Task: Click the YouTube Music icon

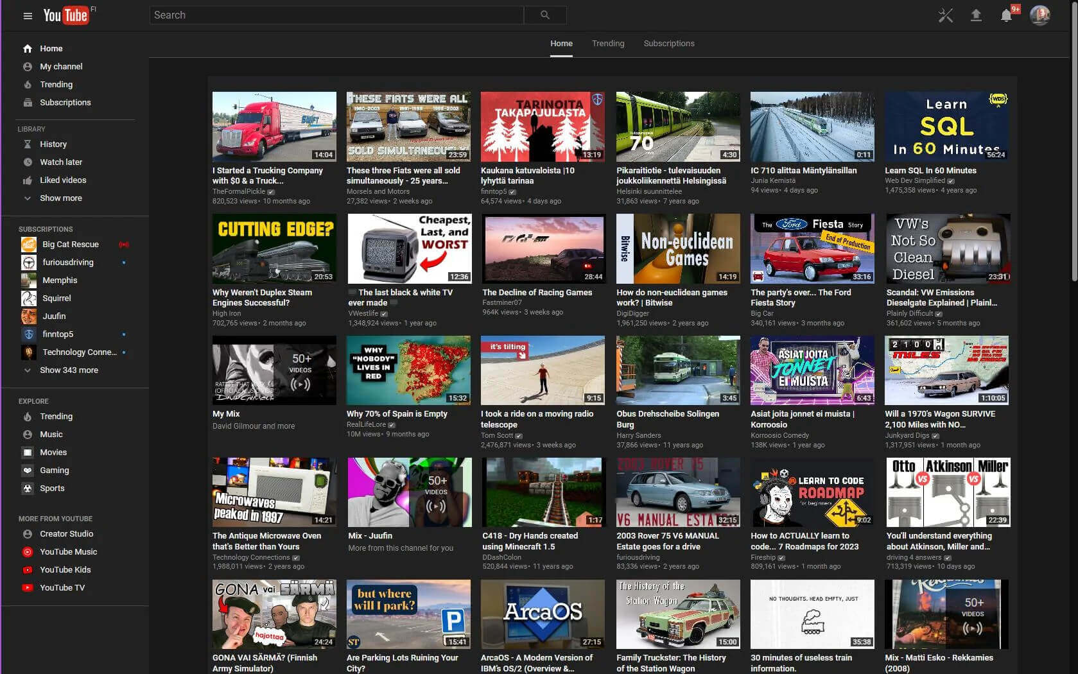Action: (x=28, y=552)
